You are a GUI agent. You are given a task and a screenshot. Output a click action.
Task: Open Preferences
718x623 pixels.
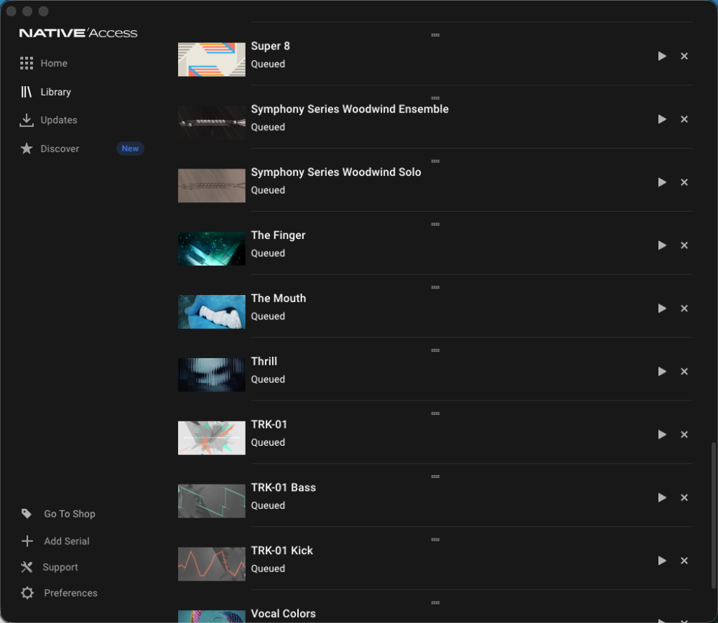coord(59,594)
